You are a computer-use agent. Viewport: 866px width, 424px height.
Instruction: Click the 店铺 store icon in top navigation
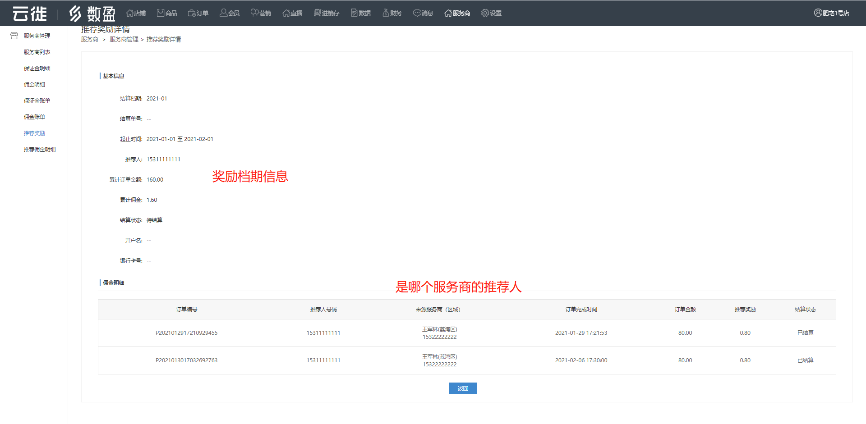click(x=130, y=13)
